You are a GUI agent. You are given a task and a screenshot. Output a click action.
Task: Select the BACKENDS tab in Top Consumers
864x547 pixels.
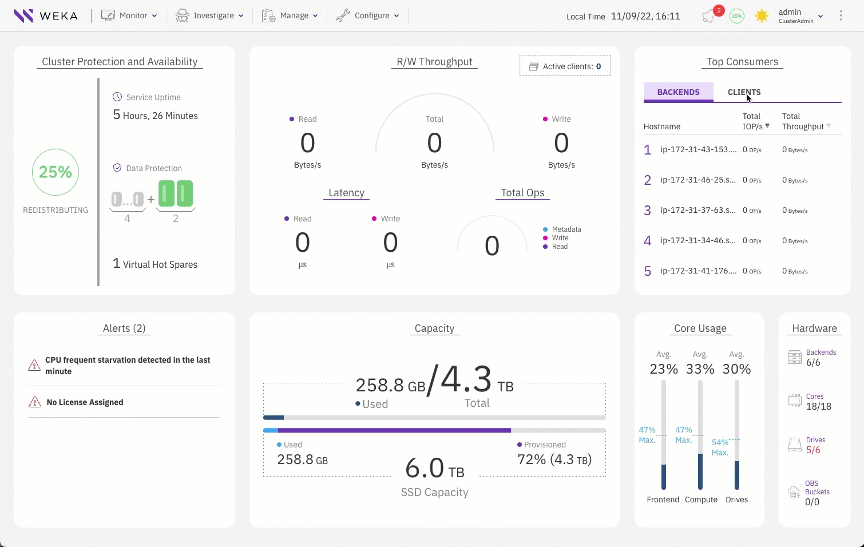(x=678, y=92)
